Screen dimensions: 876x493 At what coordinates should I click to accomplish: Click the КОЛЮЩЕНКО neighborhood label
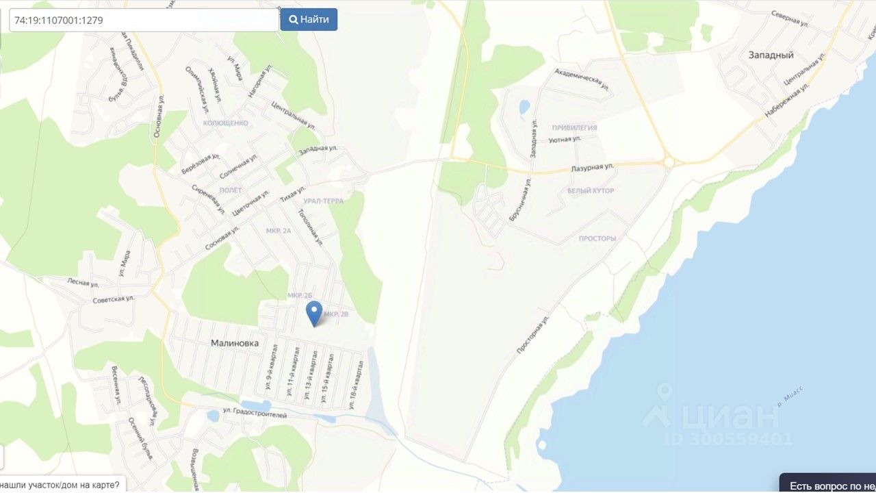[226, 123]
